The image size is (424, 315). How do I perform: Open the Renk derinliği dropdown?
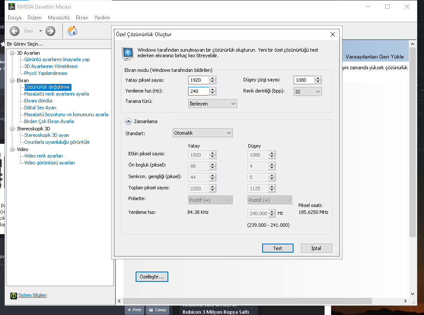(307, 92)
